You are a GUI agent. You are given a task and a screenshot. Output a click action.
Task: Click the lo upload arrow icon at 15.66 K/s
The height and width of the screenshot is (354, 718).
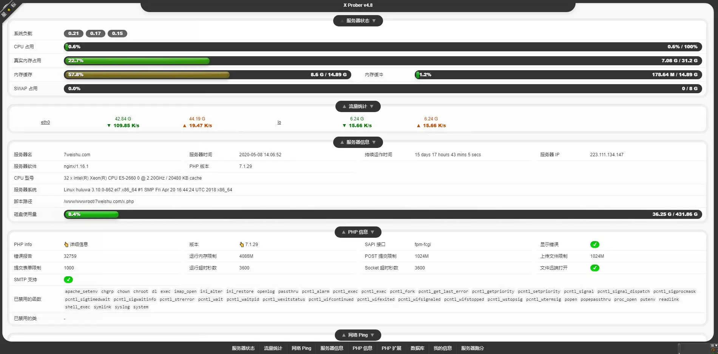(x=418, y=126)
